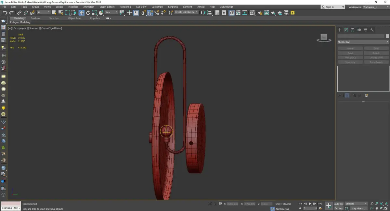Open Select by Name list icon
This screenshot has width=390, height=211.
click(61, 13)
